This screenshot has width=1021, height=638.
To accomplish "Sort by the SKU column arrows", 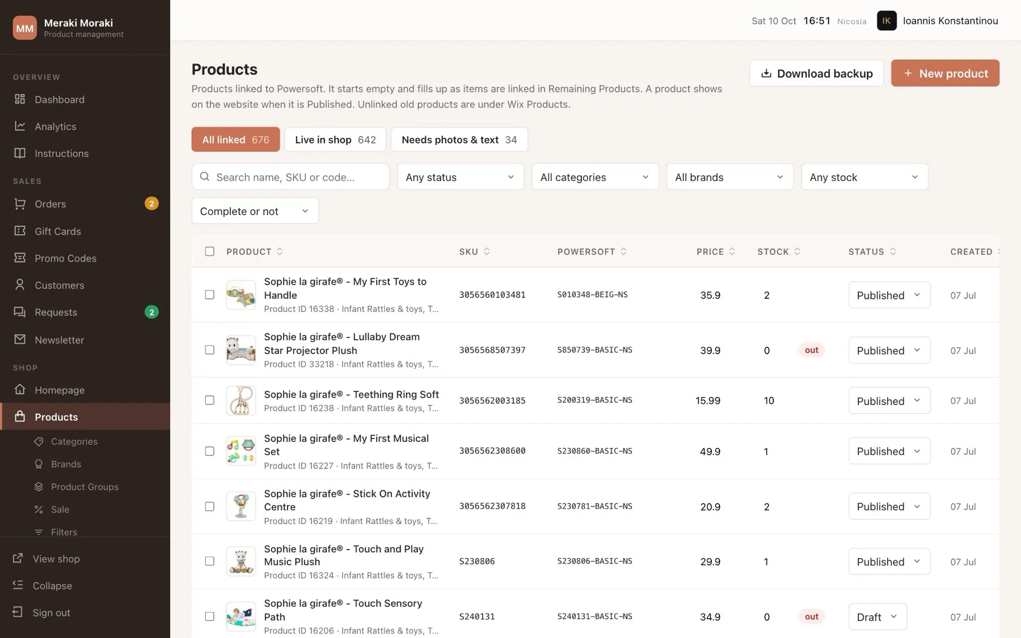I will point(487,251).
